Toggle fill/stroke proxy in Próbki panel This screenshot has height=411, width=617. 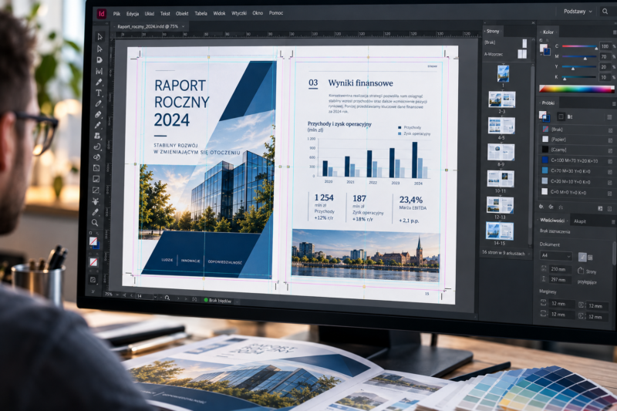[x=544, y=116]
